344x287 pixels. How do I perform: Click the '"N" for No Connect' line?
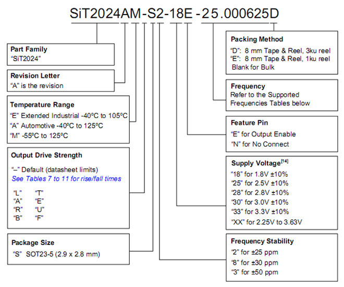(260, 144)
